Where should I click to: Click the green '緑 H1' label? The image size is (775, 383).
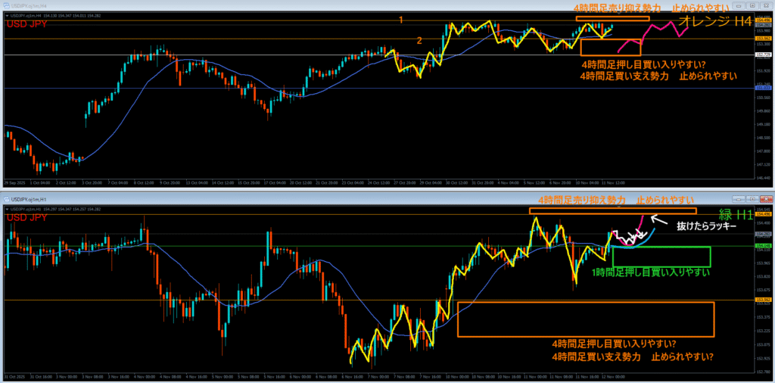[x=735, y=215]
